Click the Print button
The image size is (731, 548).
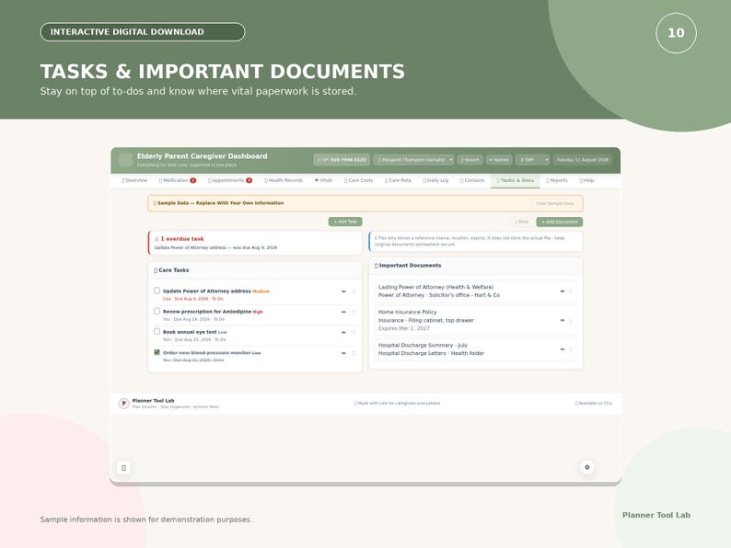[522, 223]
